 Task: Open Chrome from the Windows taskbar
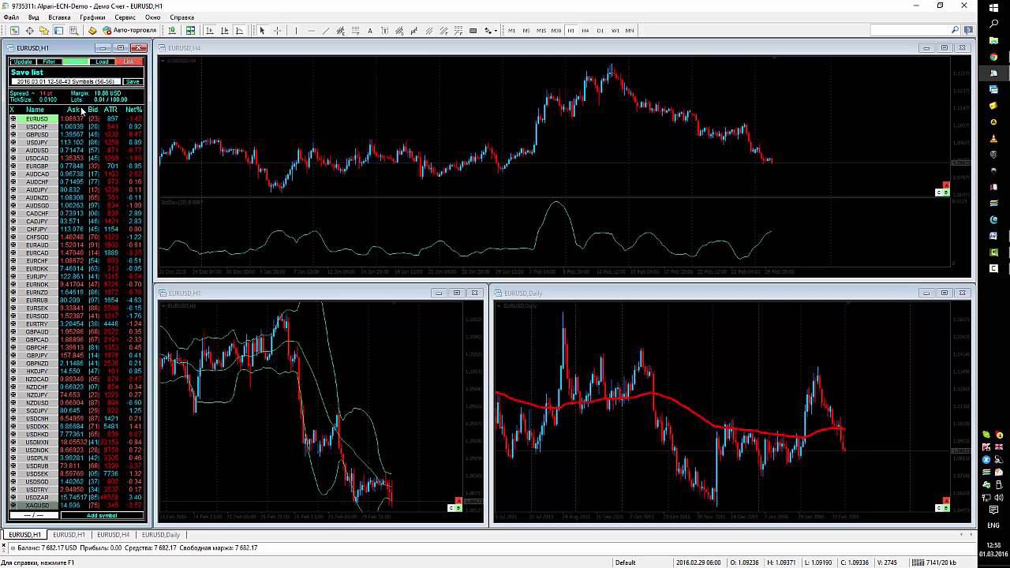pyautogui.click(x=993, y=57)
